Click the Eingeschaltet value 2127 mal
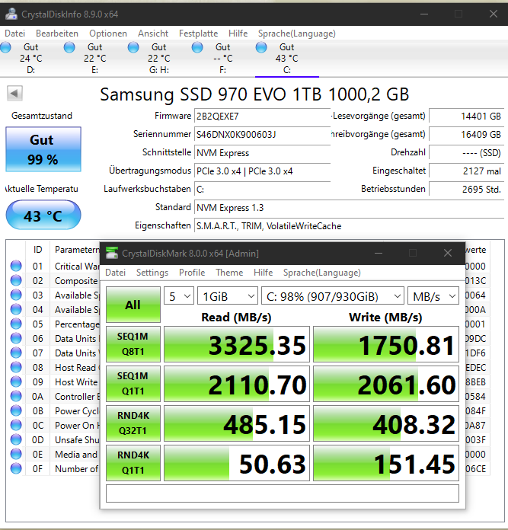Screen dimensions: 508x530 tap(466, 171)
